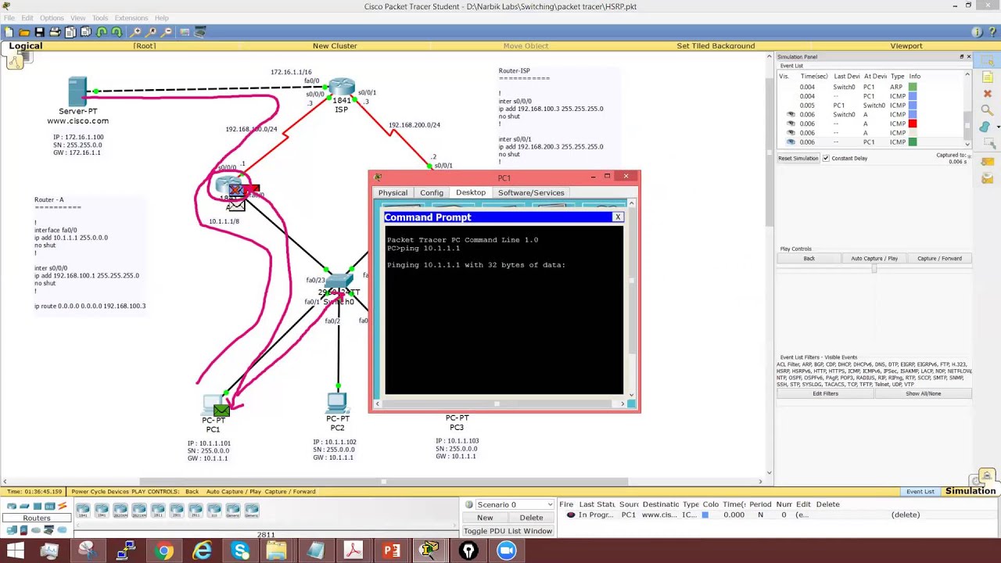The image size is (1001, 563).
Task: Select the Place Note tool
Action: (x=988, y=77)
